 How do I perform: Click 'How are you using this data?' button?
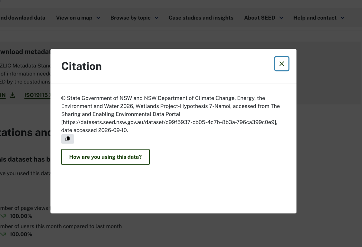[105, 157]
